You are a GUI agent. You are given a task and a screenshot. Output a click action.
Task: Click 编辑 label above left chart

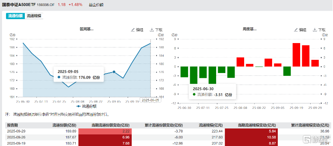(x=140, y=30)
